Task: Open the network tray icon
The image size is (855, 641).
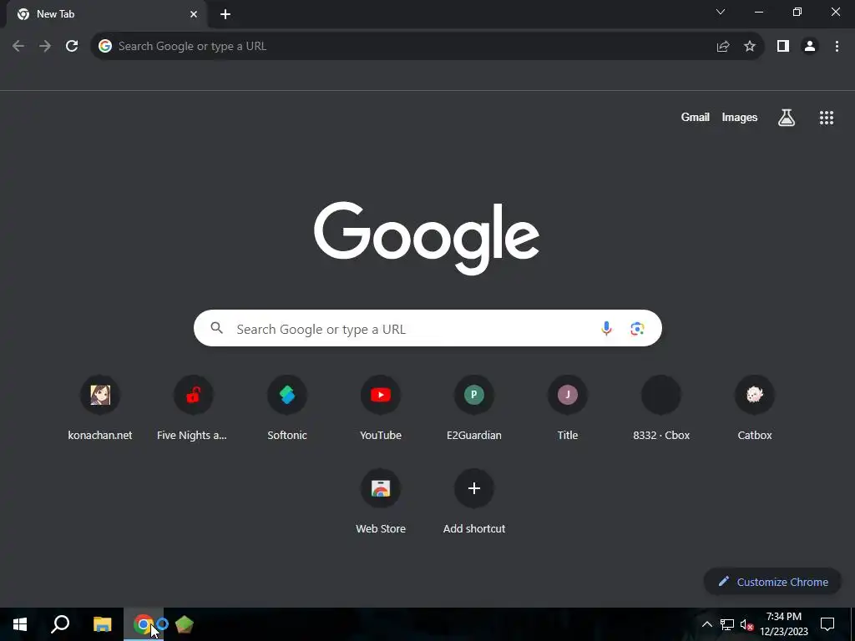Action: [x=727, y=624]
